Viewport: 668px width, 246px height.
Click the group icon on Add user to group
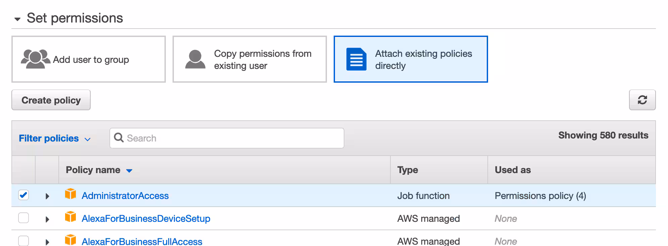point(35,59)
